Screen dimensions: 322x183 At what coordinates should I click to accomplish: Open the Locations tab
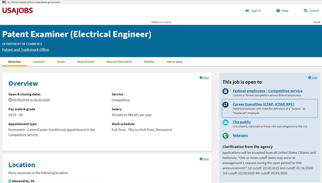click(x=39, y=61)
